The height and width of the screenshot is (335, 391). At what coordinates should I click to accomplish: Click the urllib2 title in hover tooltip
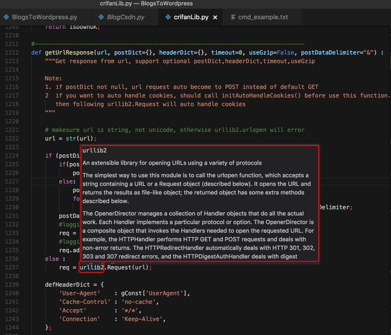pyautogui.click(x=94, y=150)
